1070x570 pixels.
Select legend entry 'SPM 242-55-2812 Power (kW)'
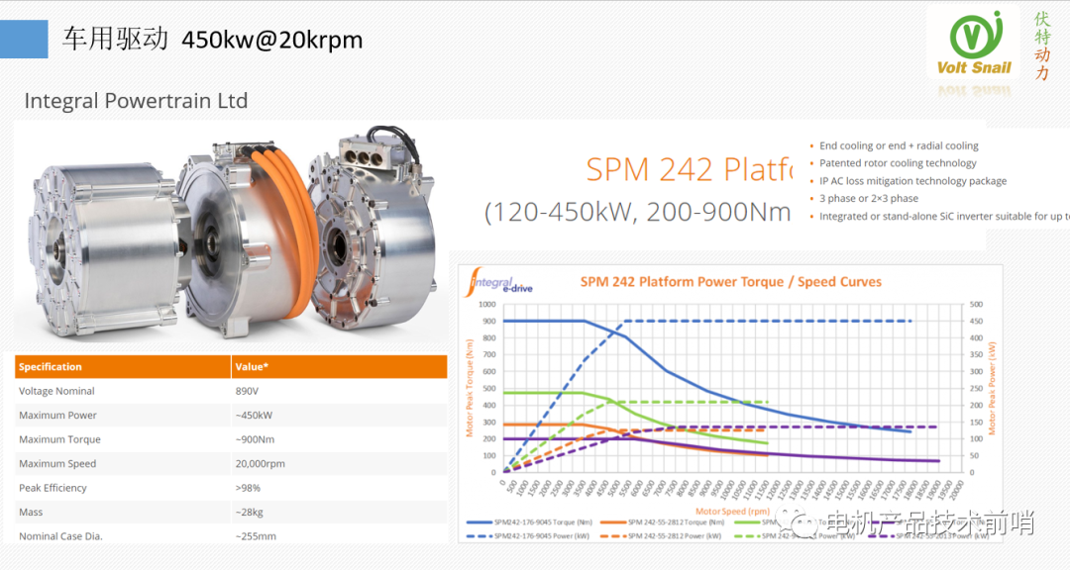pos(661,536)
